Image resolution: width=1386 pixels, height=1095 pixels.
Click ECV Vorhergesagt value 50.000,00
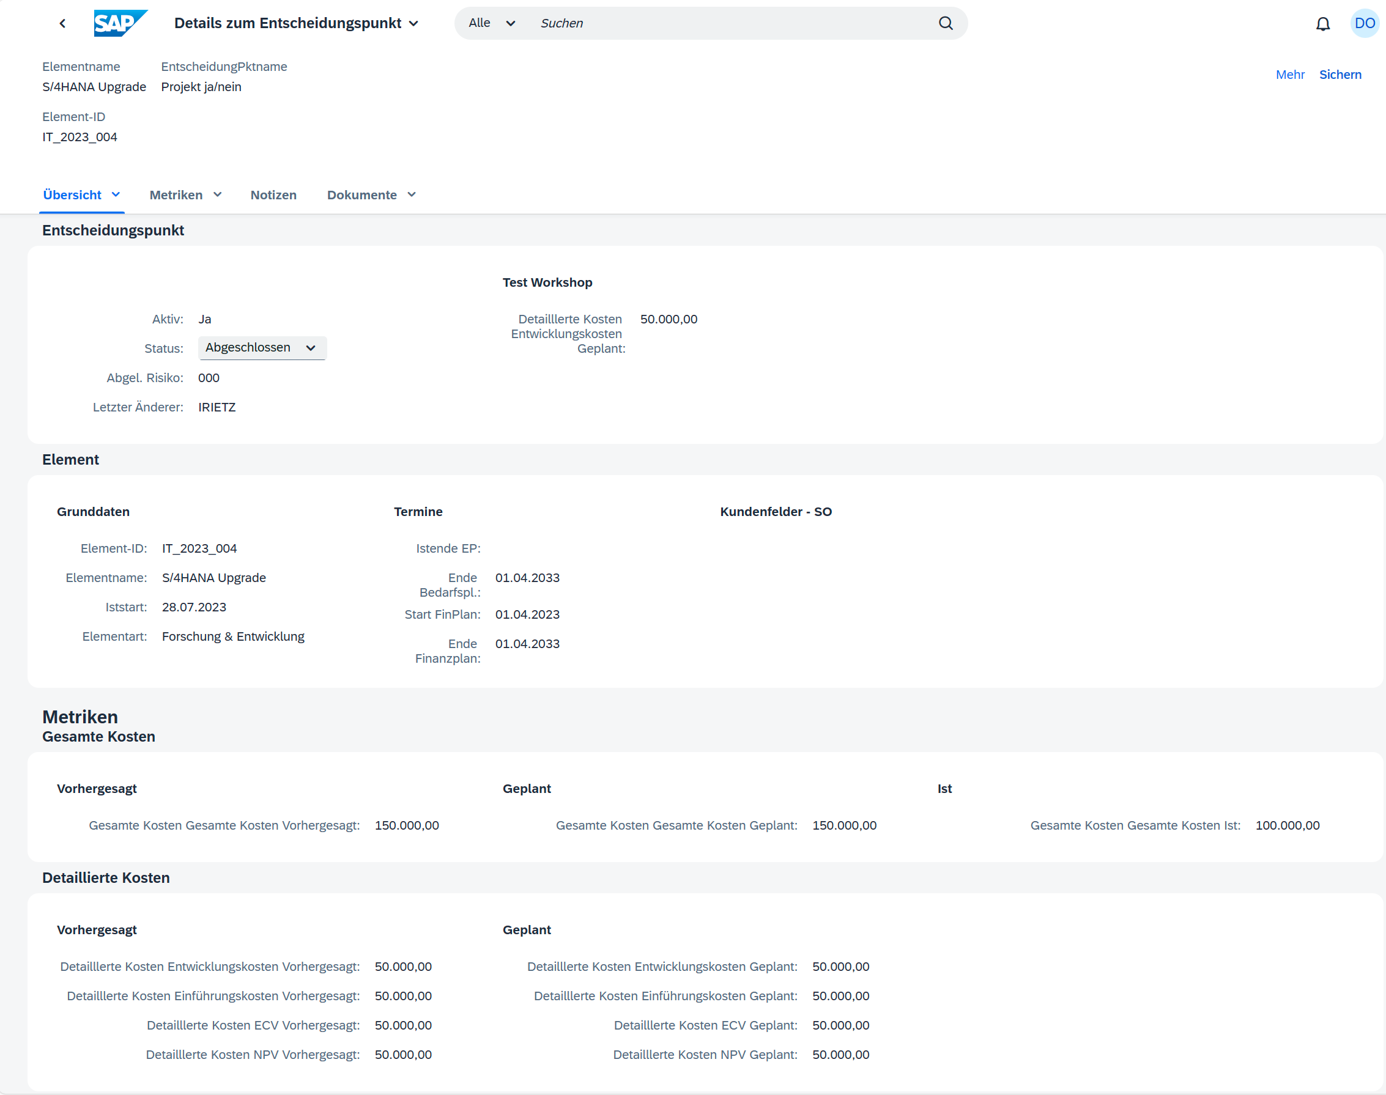[x=403, y=1025]
